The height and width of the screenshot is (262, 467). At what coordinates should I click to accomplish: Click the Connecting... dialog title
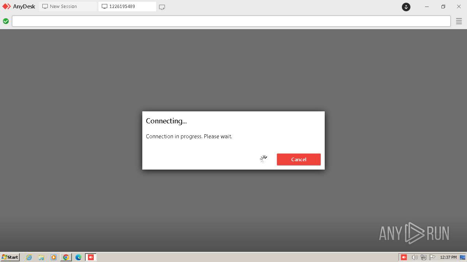[x=166, y=121]
